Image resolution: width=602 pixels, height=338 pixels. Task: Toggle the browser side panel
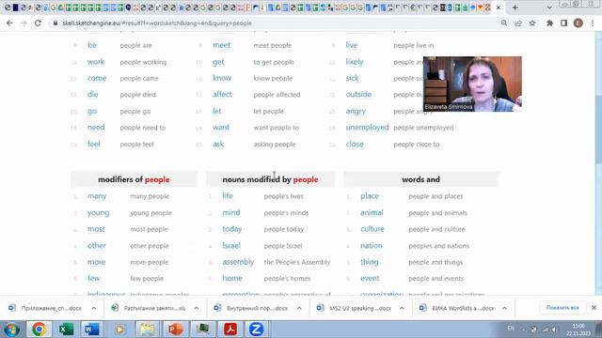(563, 23)
